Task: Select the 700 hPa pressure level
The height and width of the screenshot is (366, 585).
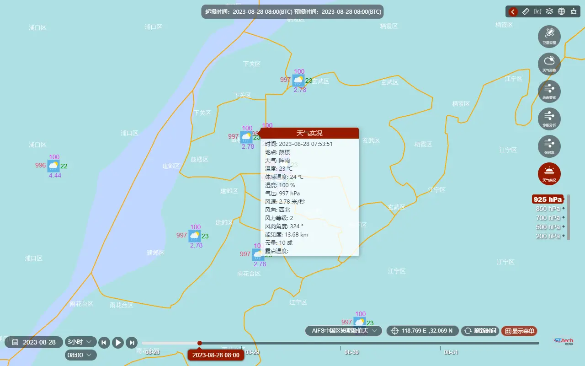Action: 547,218
